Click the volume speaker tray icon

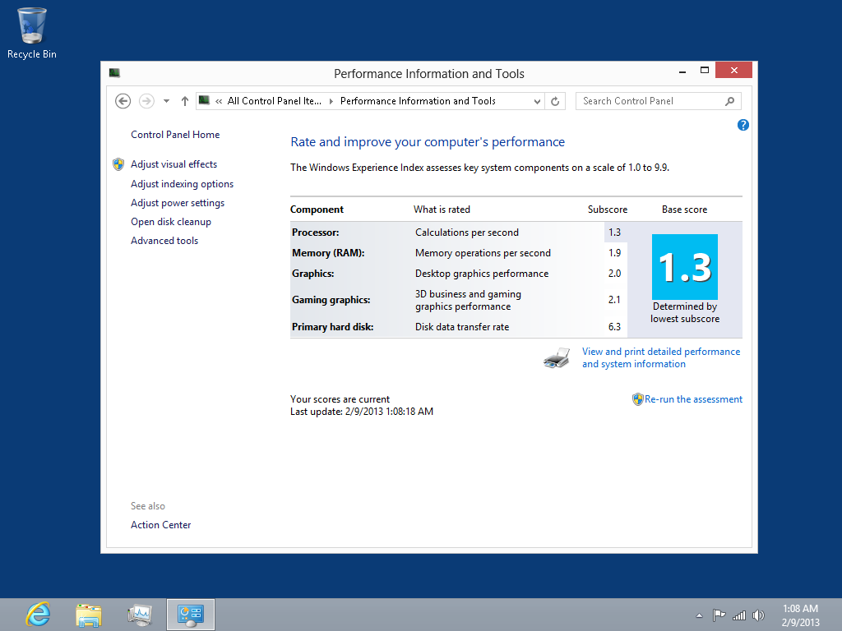pos(758,615)
